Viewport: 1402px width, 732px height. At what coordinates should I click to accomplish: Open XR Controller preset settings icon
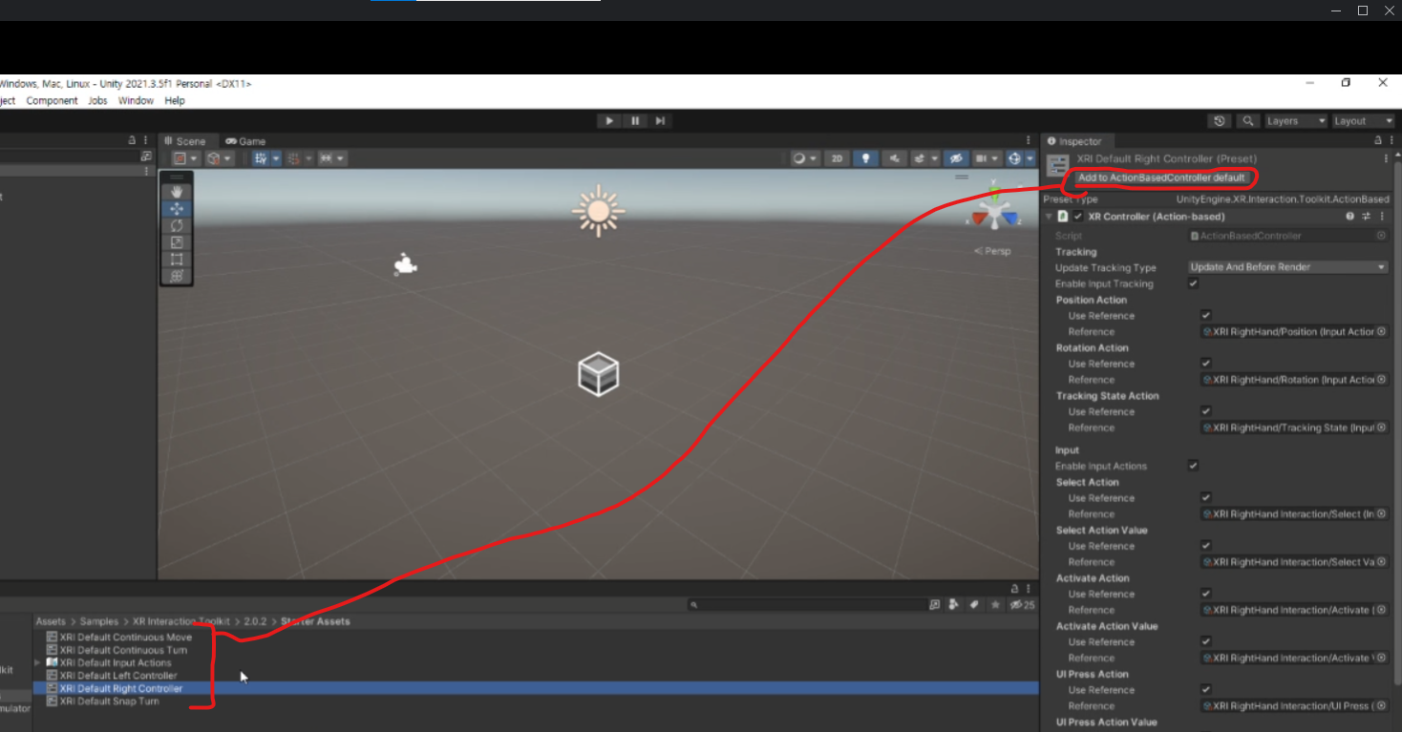1366,217
